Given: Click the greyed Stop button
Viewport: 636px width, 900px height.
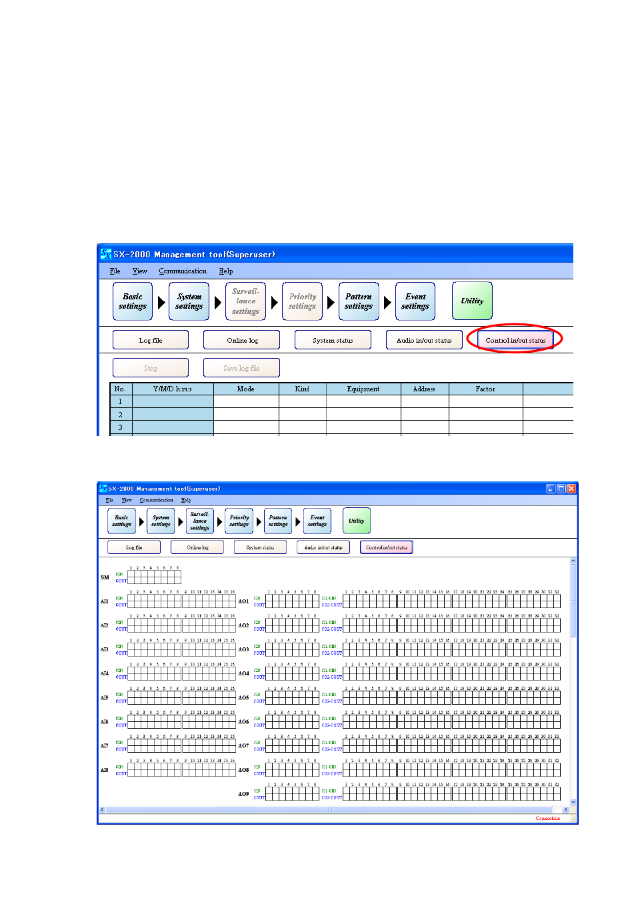Looking at the screenshot, I should (x=151, y=368).
